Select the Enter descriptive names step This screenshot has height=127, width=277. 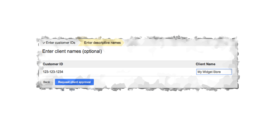click(x=102, y=43)
